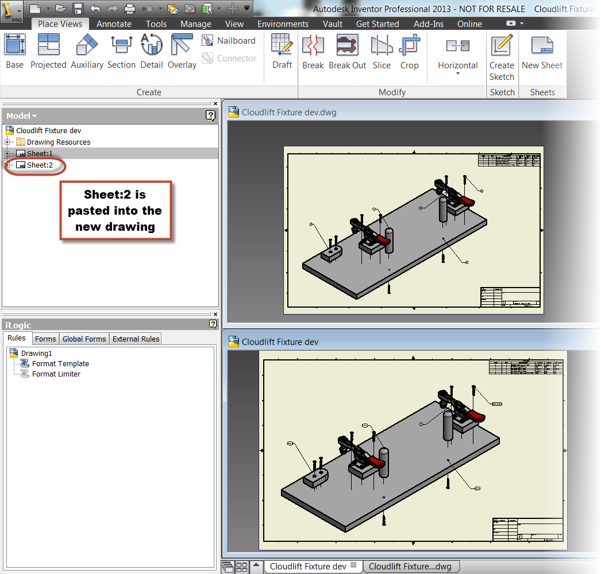
Task: Open the View ribbon tab
Action: 234,24
